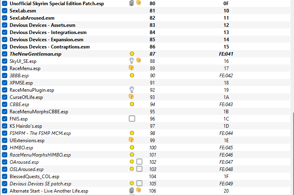
Task: Click the empty square flag on Devious Devices SE patch
Action: coord(139,183)
